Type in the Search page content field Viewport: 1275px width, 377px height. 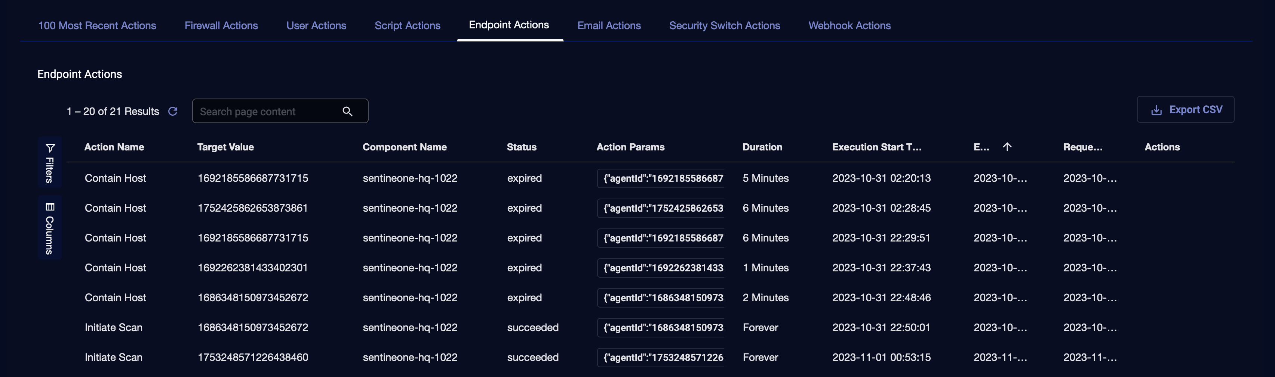tap(267, 111)
